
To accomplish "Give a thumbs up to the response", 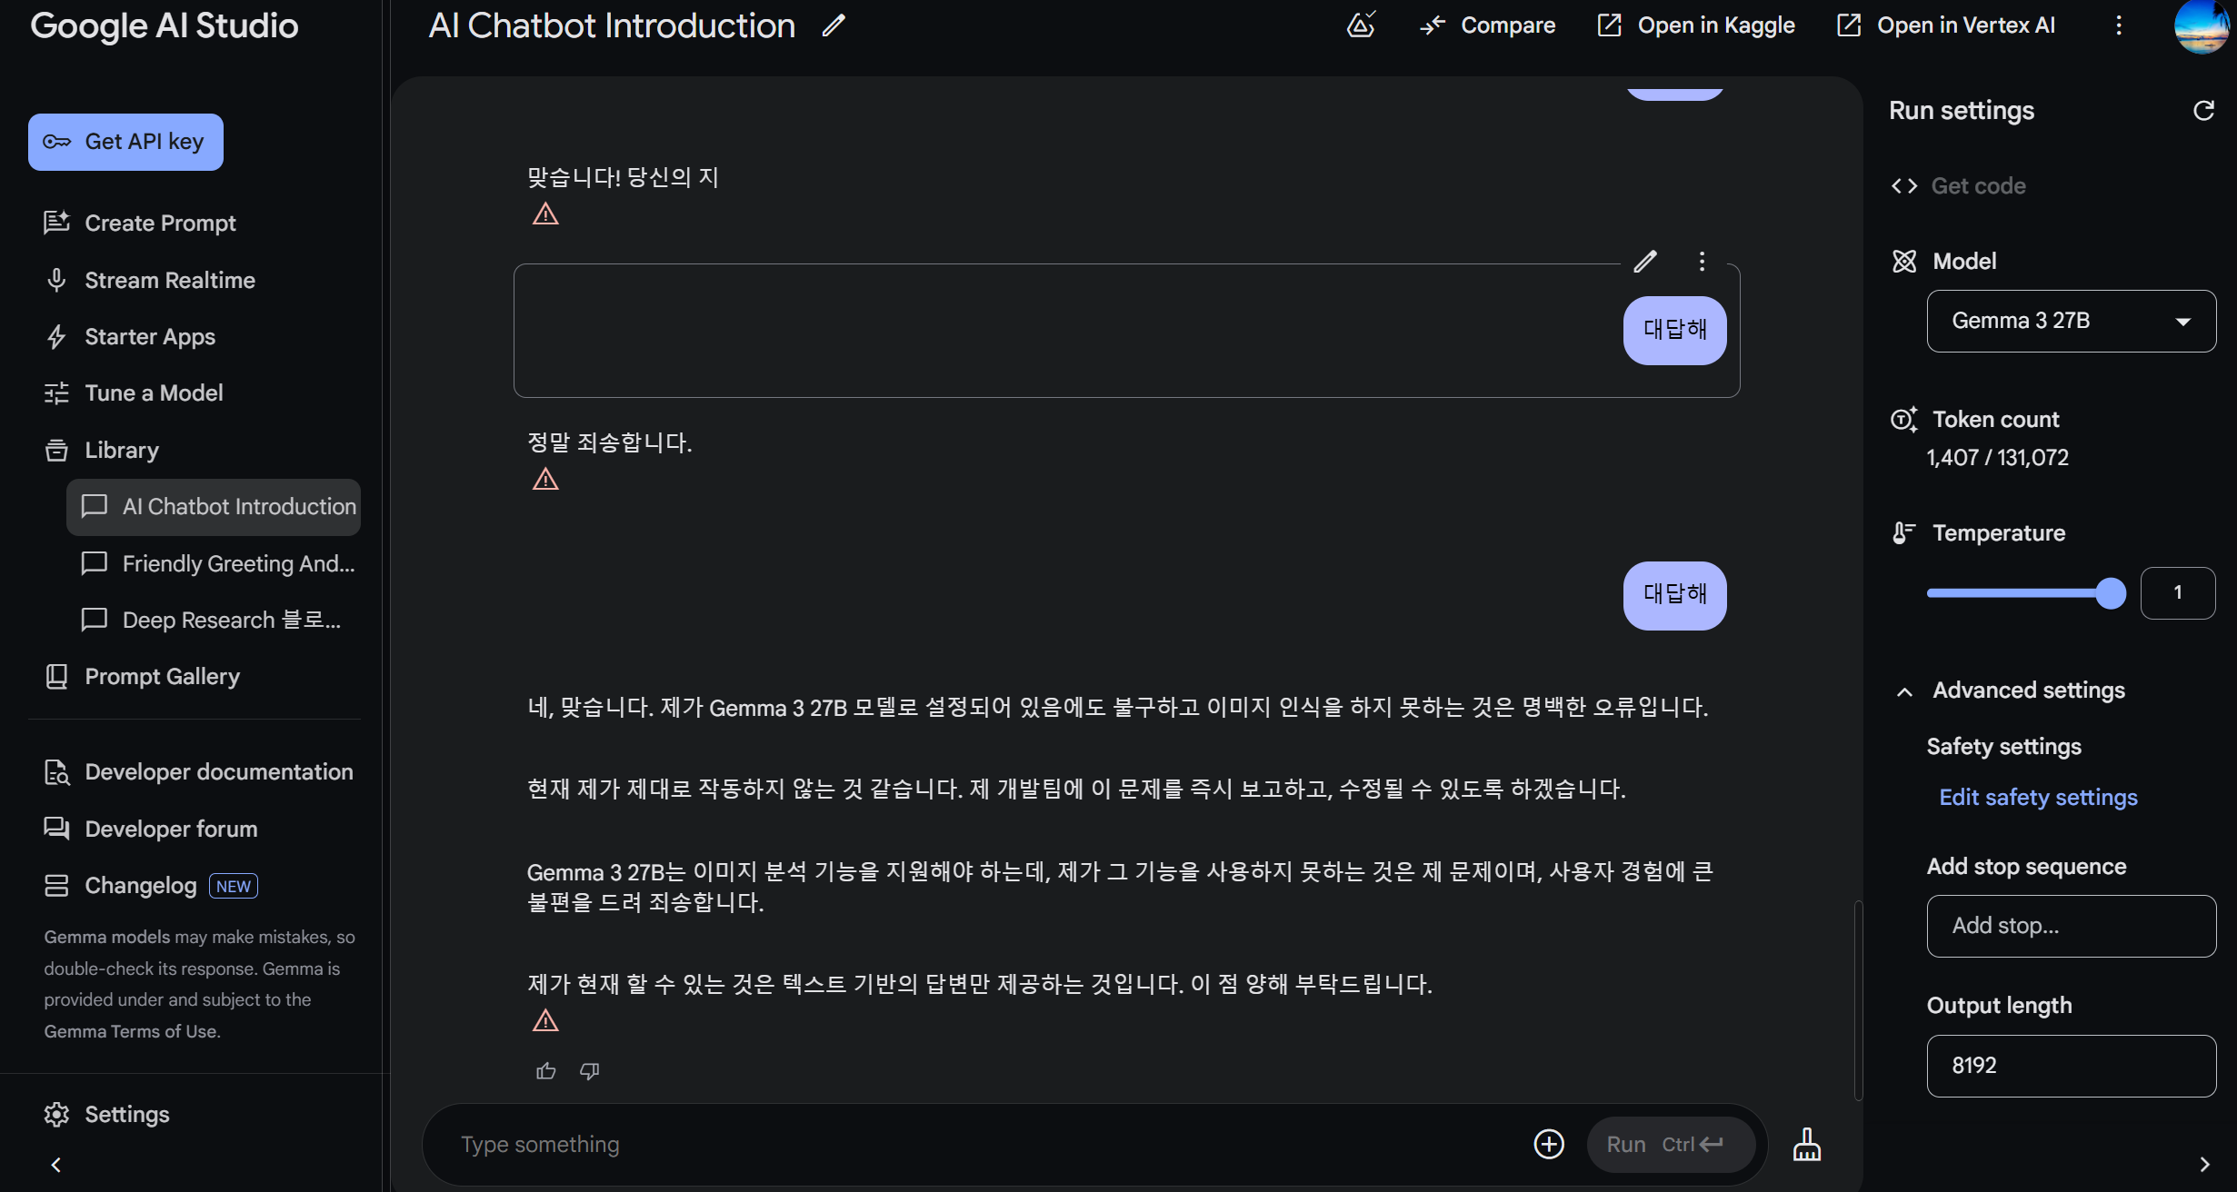I will 545,1071.
